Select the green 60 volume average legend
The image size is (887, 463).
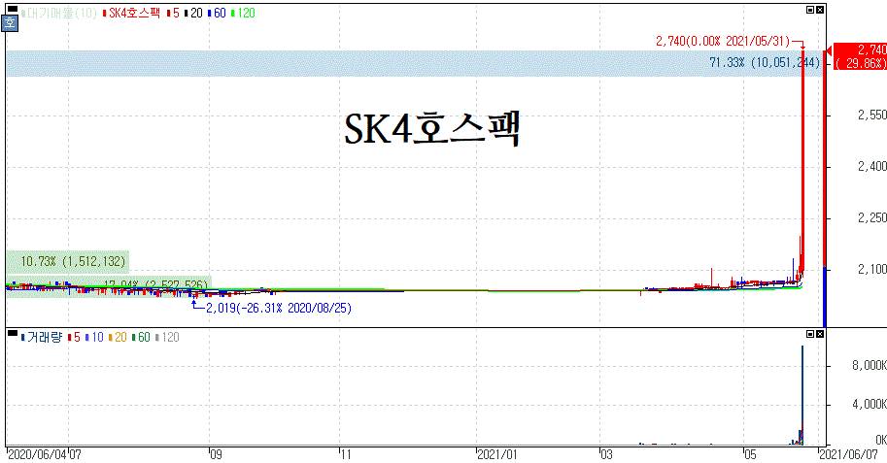(141, 338)
